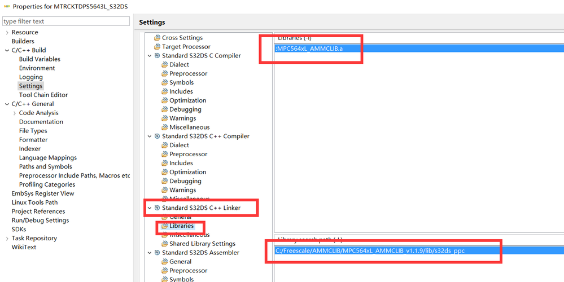Click Libraries icon under C++ Linker
This screenshot has width=564, height=282.
pos(164,226)
